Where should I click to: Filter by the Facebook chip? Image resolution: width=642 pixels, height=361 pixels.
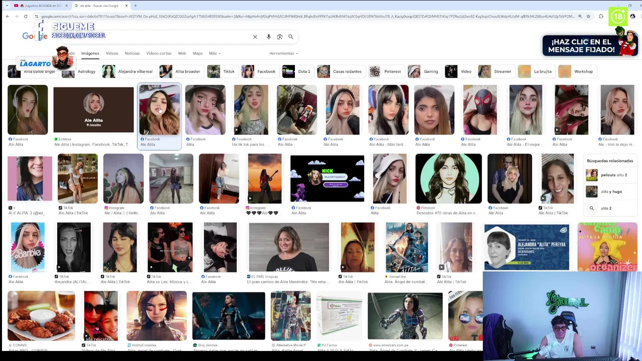coord(259,71)
